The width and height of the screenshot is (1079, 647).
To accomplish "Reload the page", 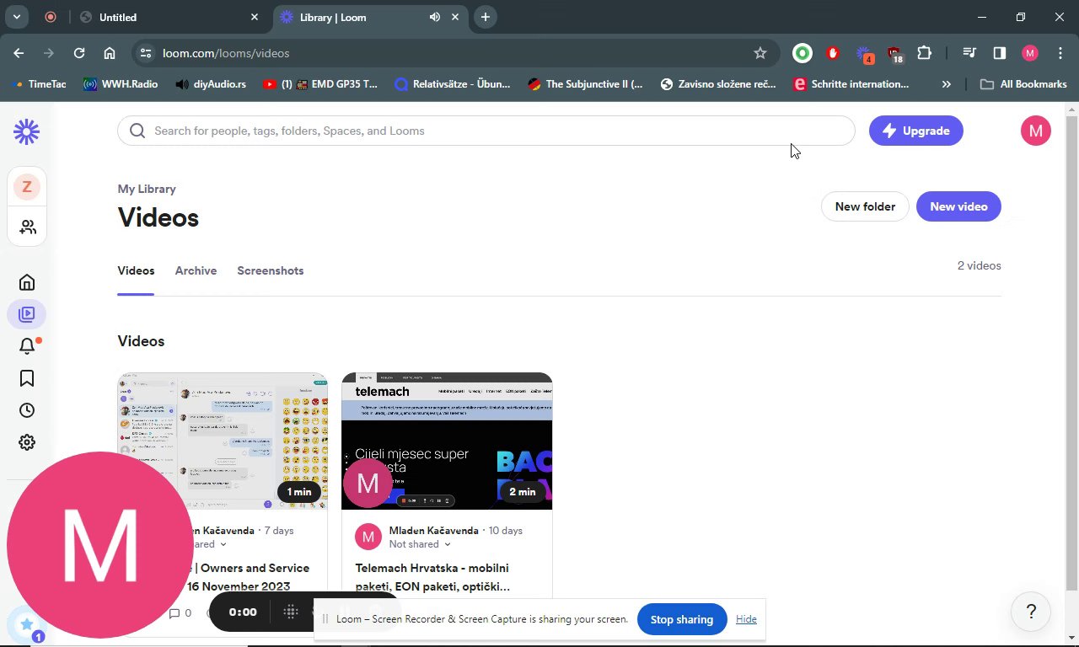I will coord(79,53).
